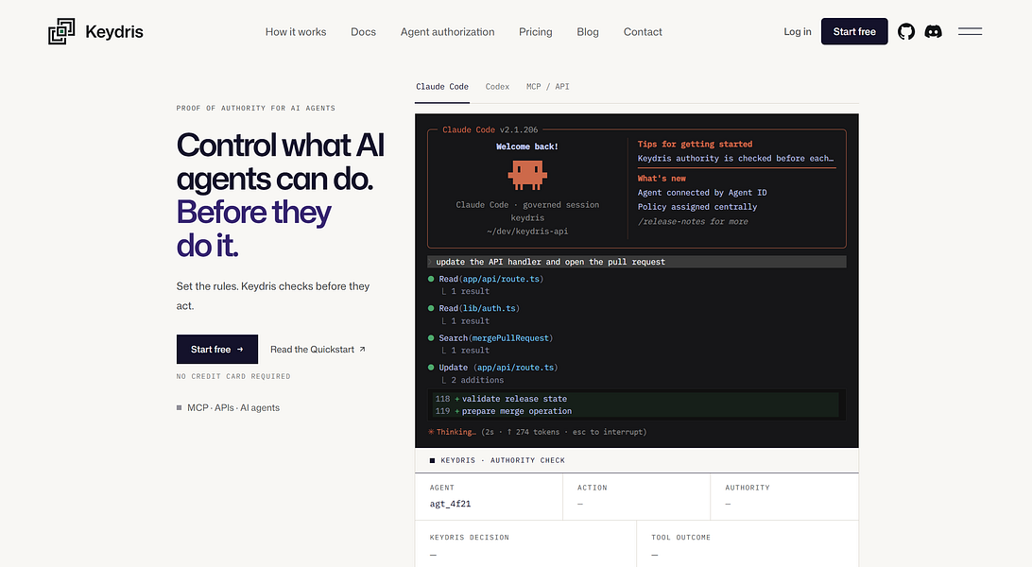1032x567 pixels.
Task: Click the Log in link
Action: (798, 31)
